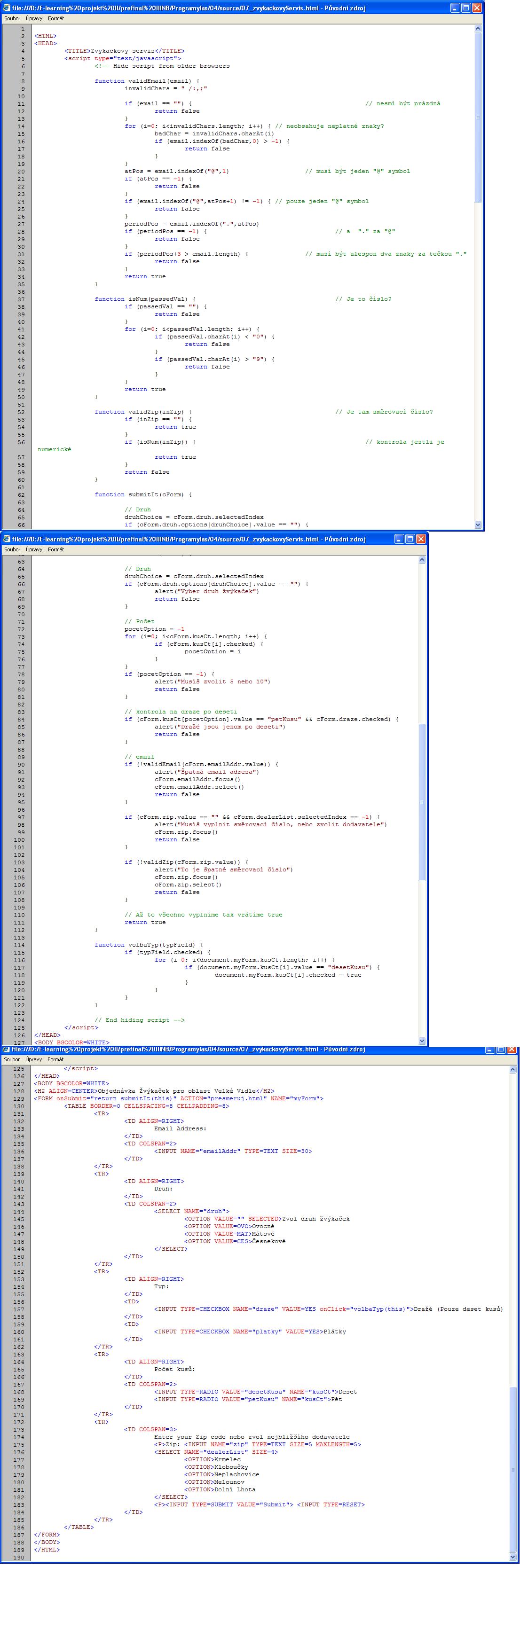
Task: Open Úpravy menu in the middle window
Action: click(34, 549)
